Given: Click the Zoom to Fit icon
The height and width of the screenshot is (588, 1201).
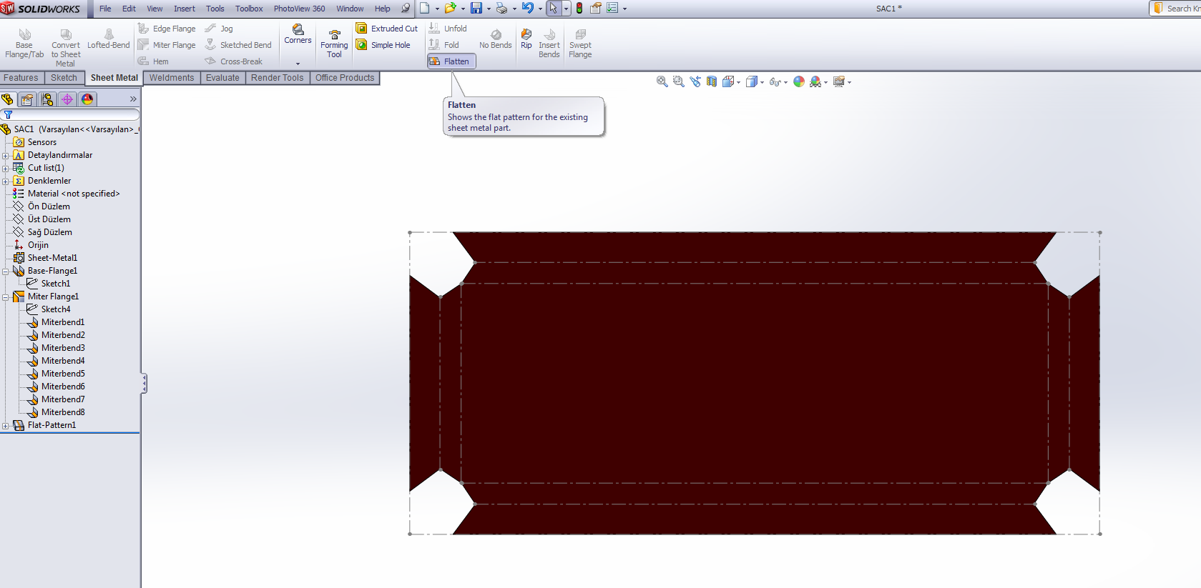Looking at the screenshot, I should pos(662,82).
